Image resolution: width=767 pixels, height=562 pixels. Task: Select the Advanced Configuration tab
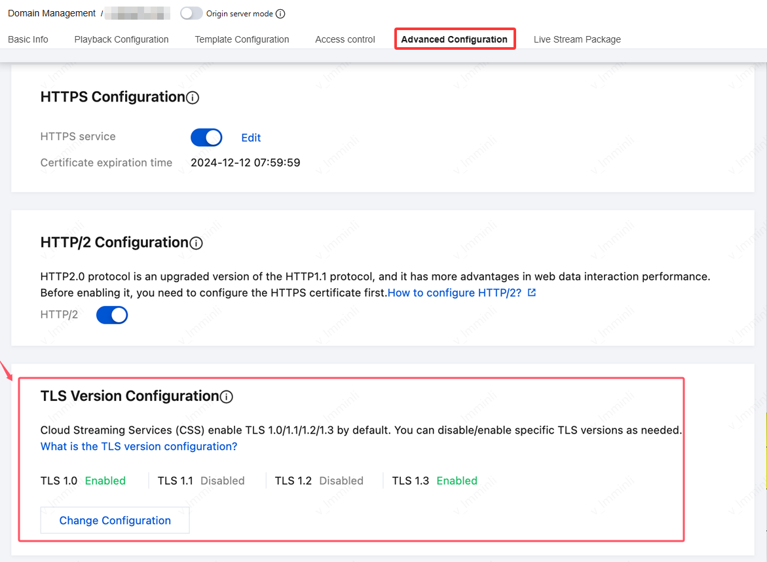pos(454,39)
